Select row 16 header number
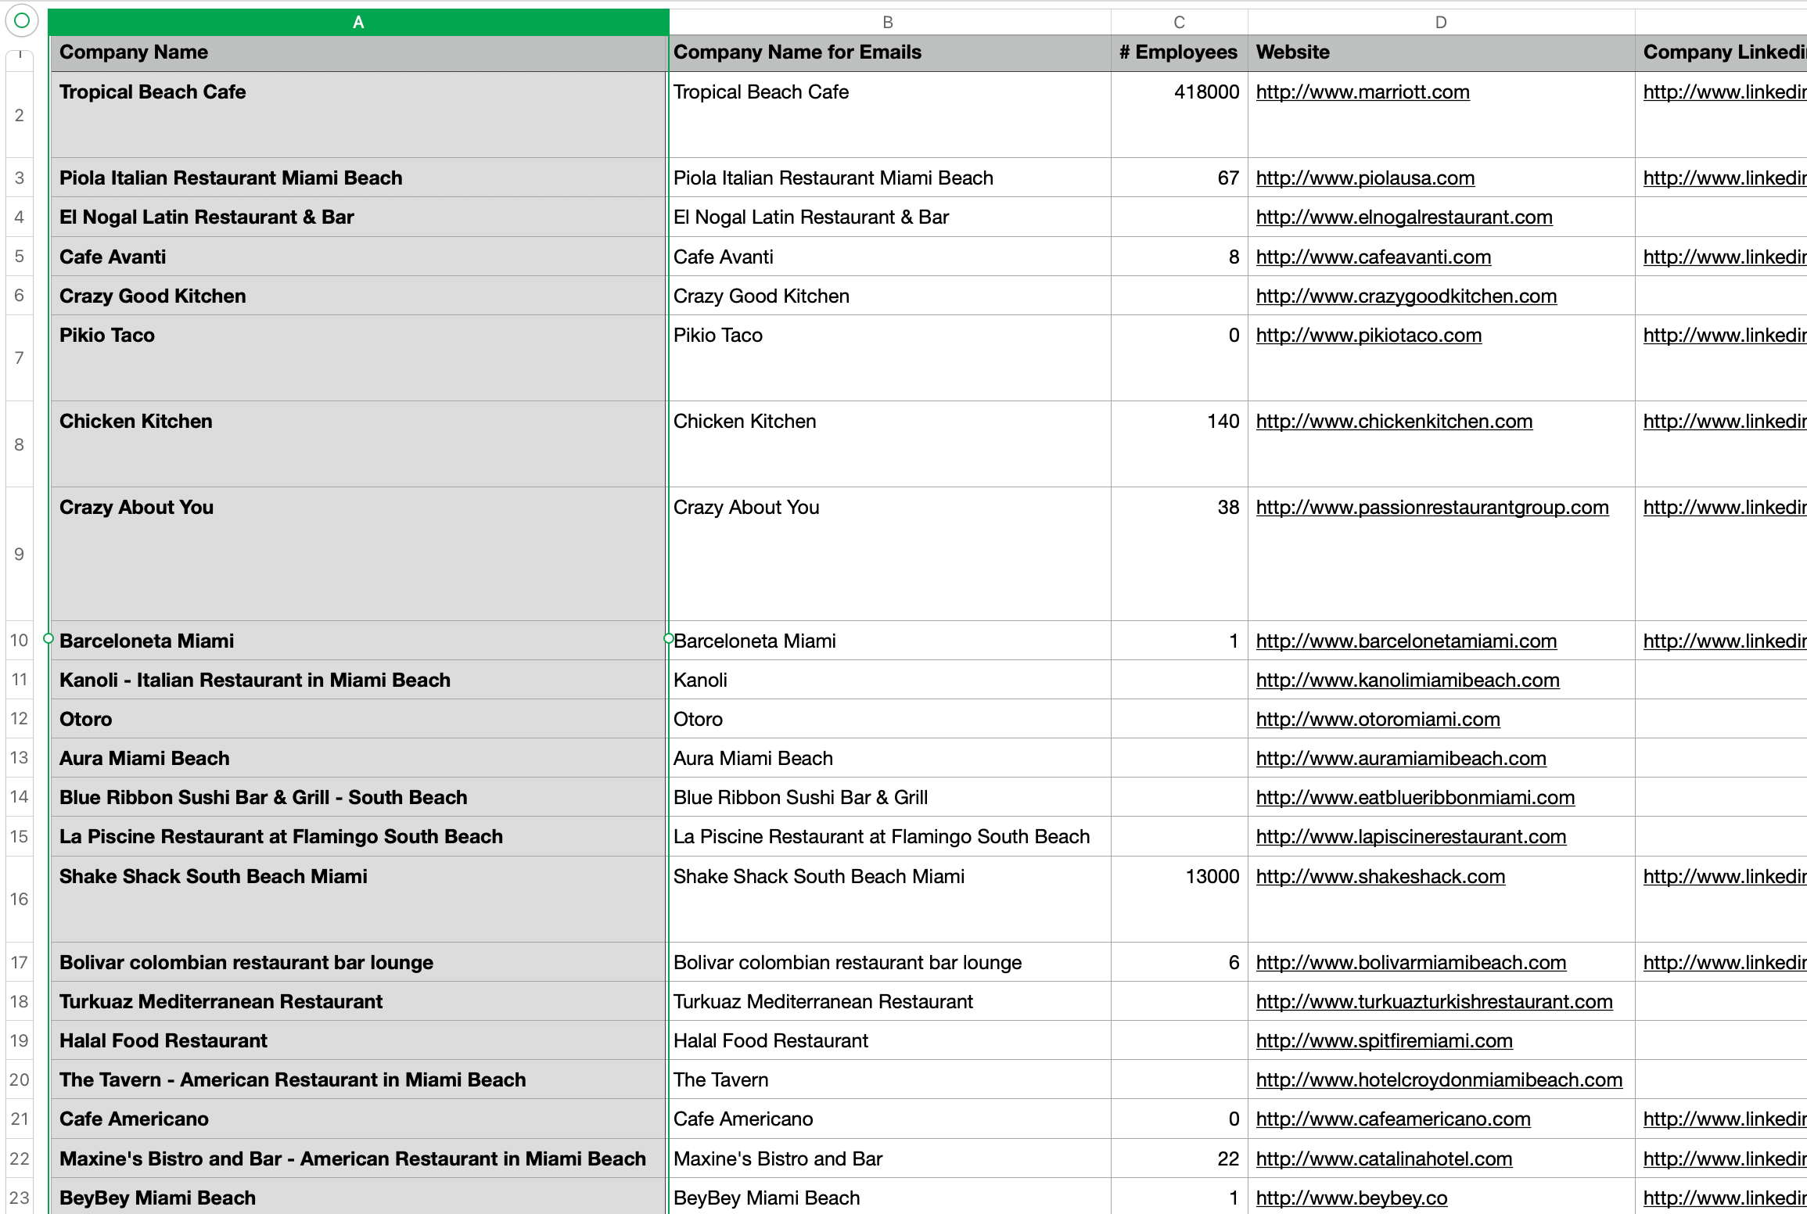Image resolution: width=1807 pixels, height=1214 pixels. pyautogui.click(x=20, y=899)
